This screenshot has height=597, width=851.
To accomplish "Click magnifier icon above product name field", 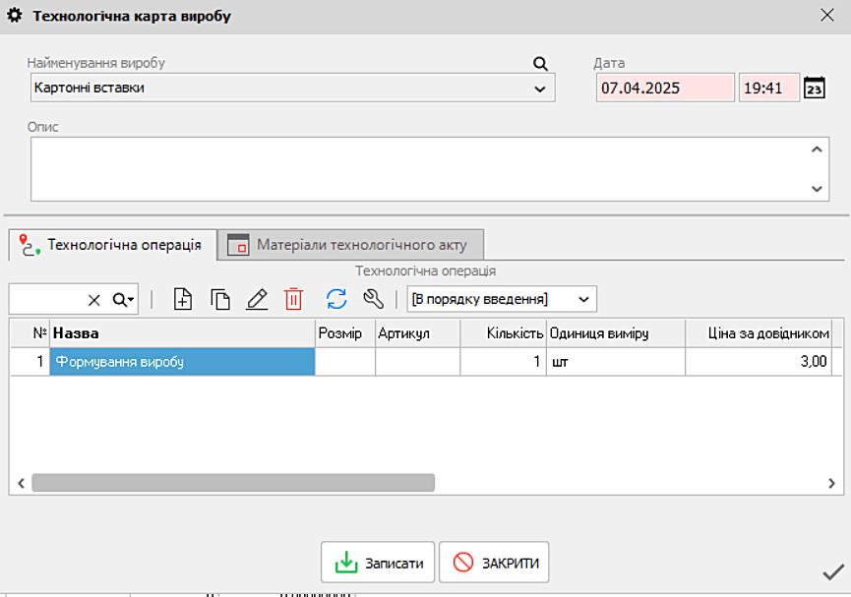I will (540, 64).
